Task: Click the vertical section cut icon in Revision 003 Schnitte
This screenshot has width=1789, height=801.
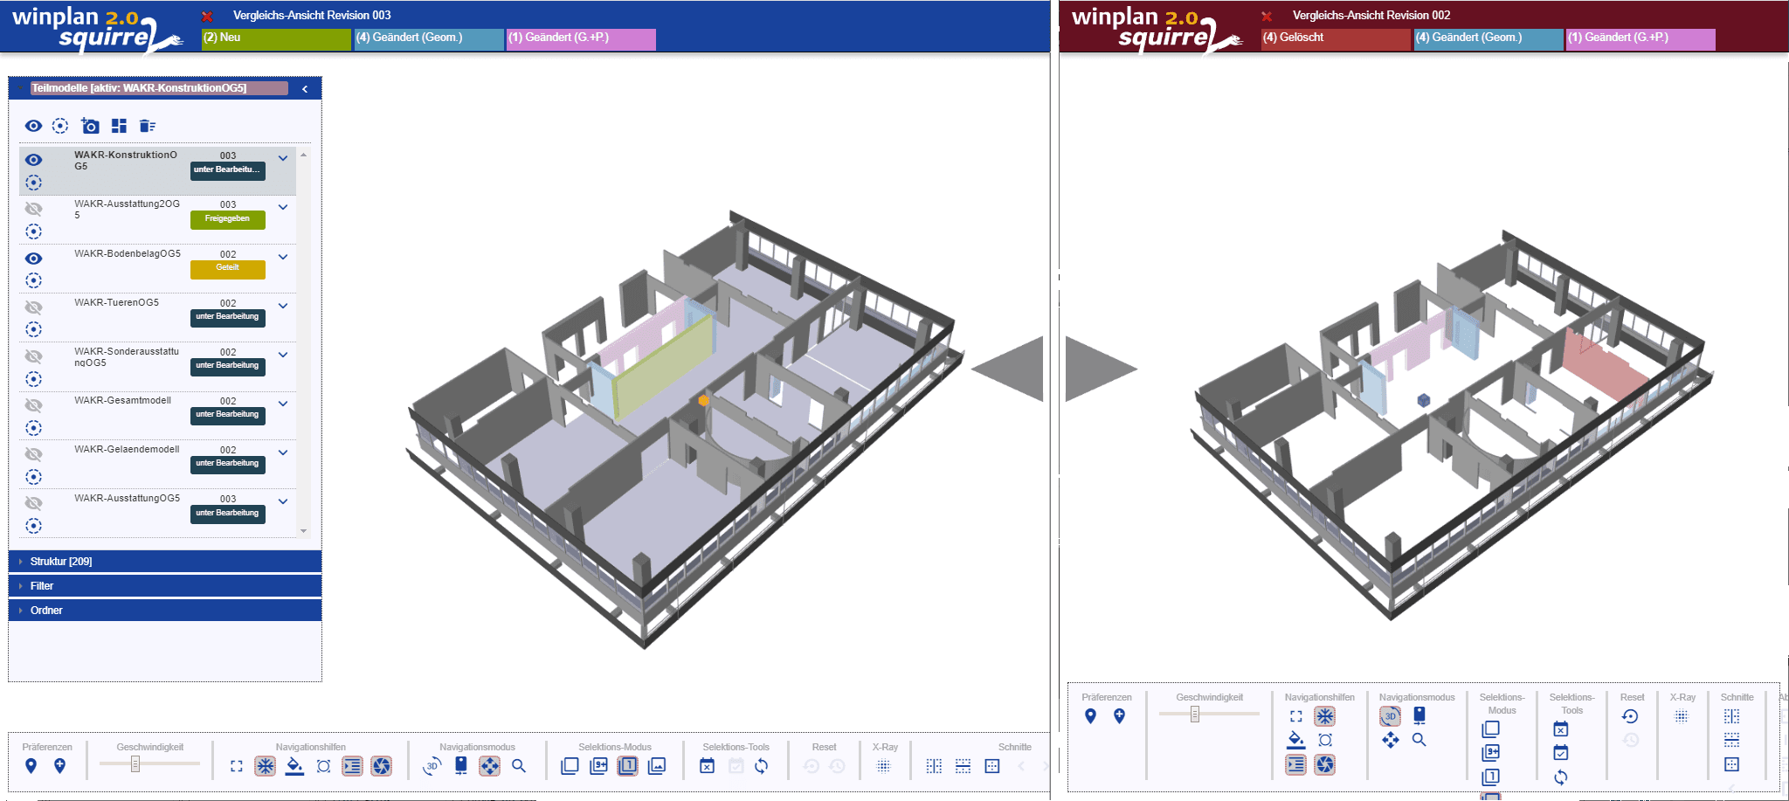Action: 934,766
